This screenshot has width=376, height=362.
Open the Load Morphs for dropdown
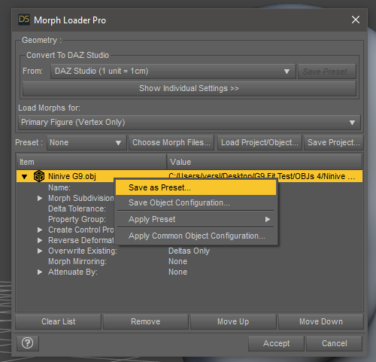(190, 123)
